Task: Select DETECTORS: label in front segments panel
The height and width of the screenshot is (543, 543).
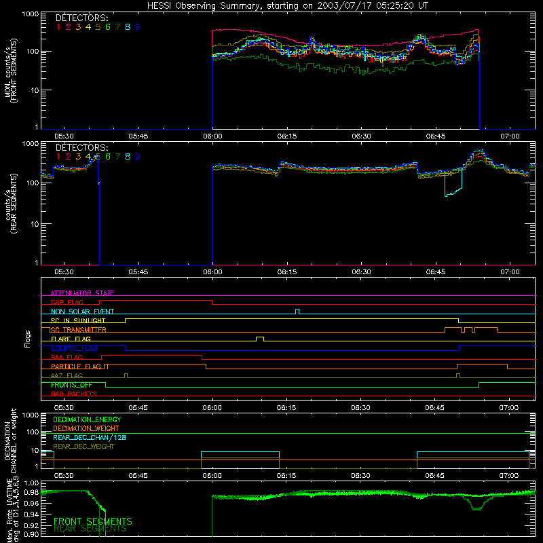Action: point(82,18)
